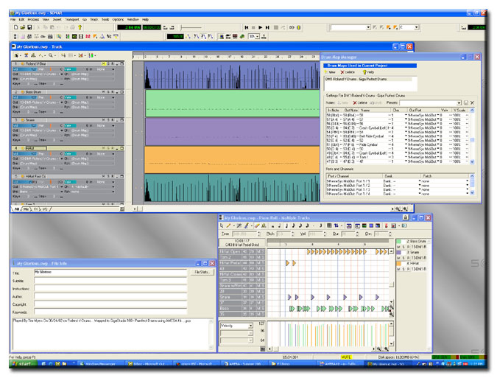Start playback with the Play button
Image resolution: width=497 pixels, height=378 pixels.
click(x=261, y=27)
